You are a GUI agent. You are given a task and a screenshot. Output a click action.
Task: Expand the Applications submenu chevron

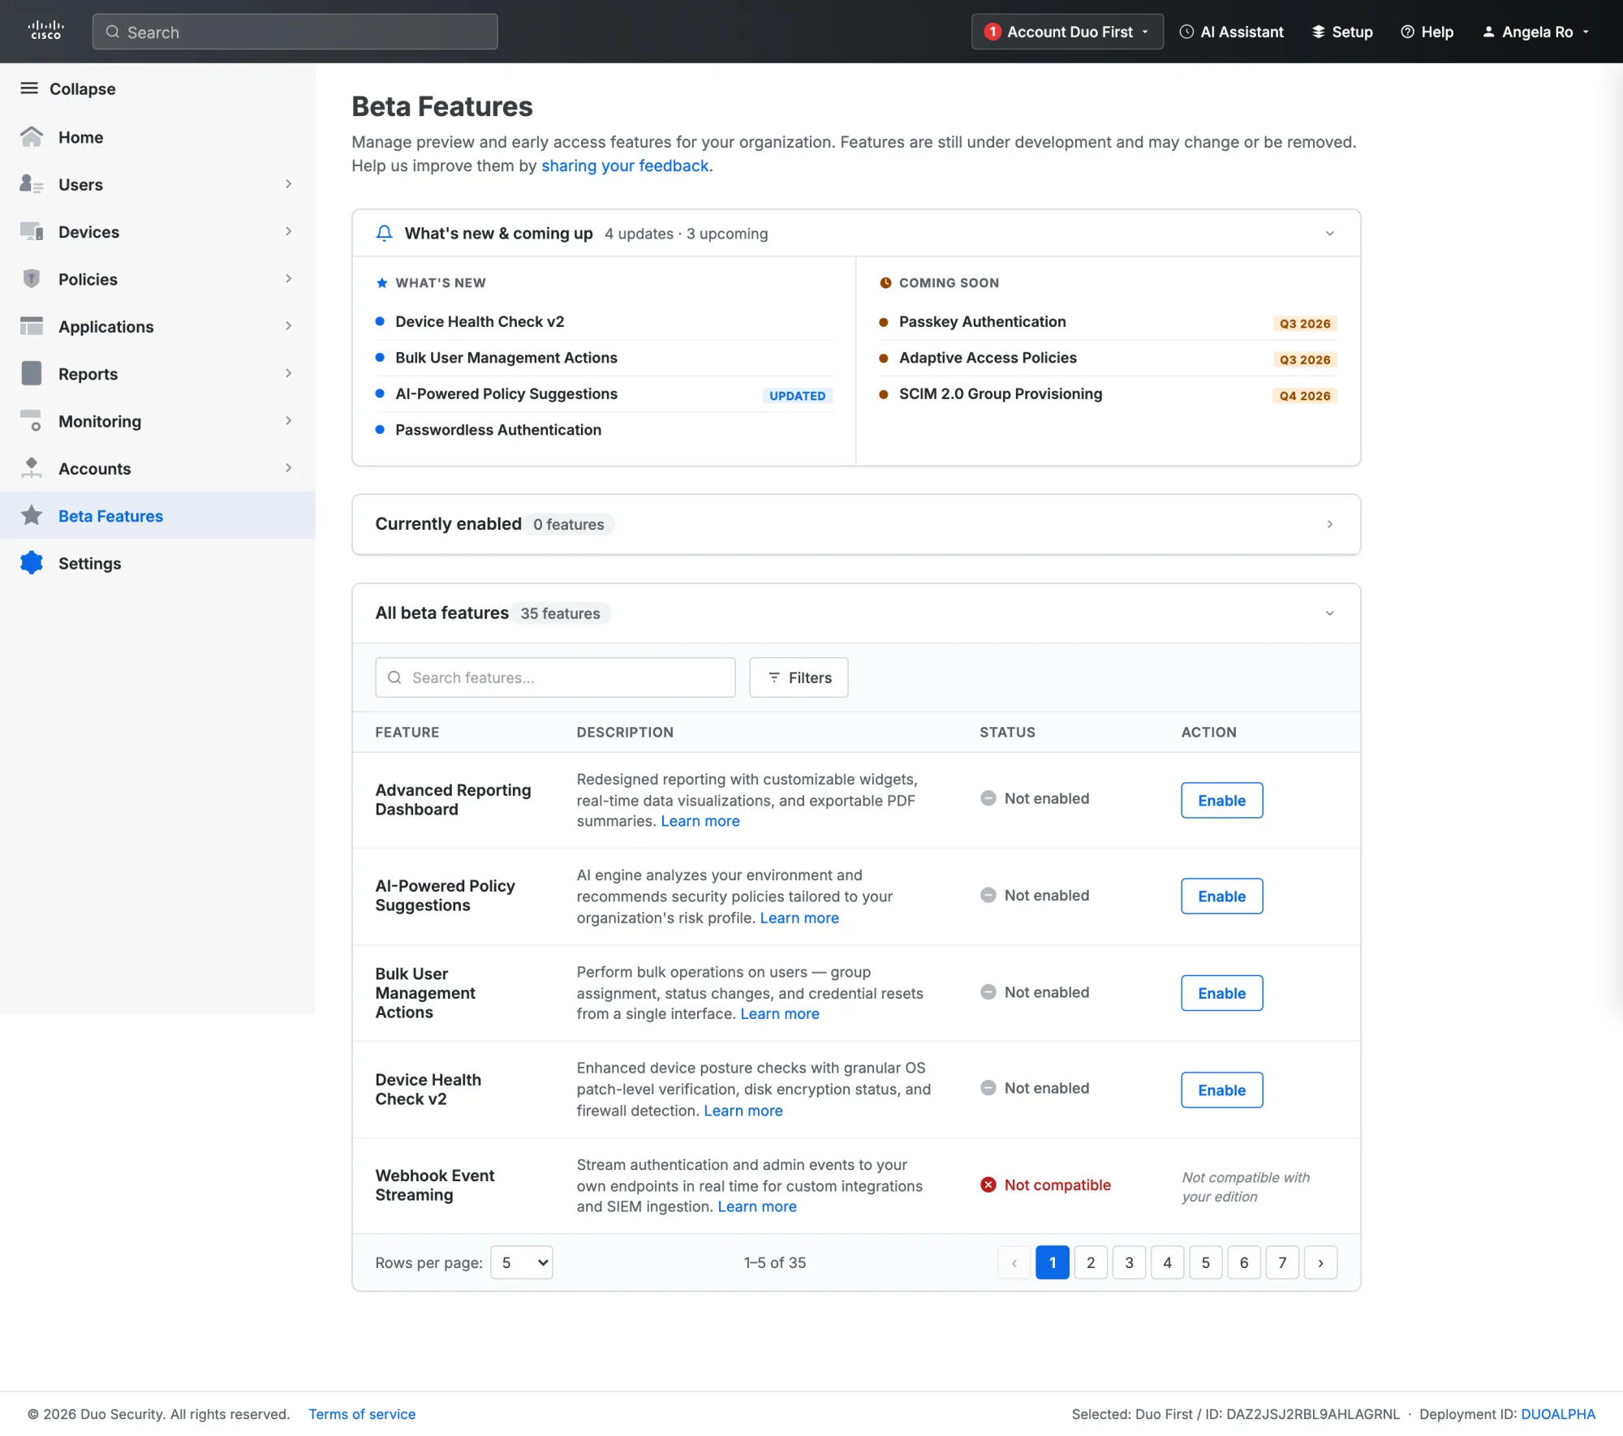288,326
